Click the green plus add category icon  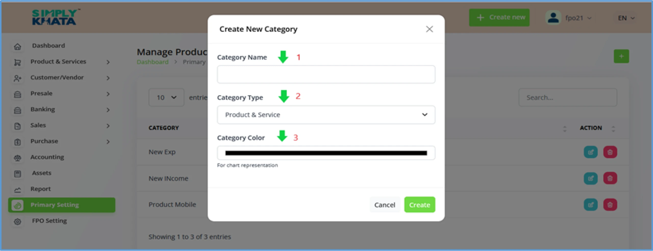[621, 56]
